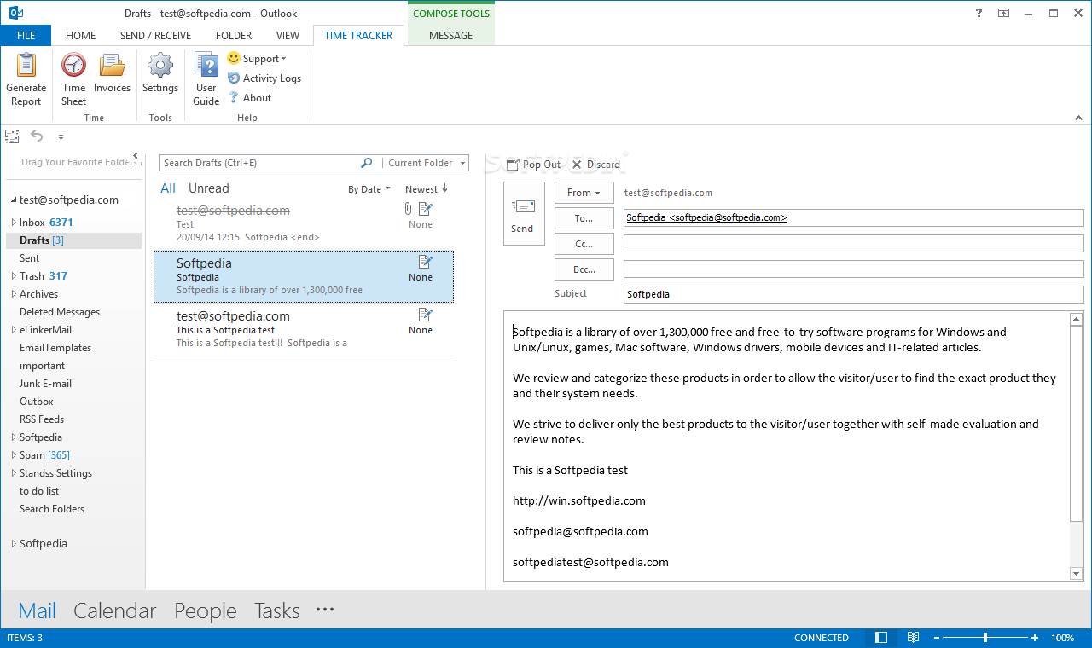Open Activity Logs

click(264, 78)
